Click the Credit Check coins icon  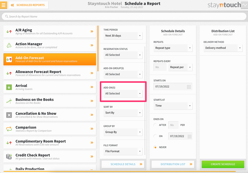point(9,157)
